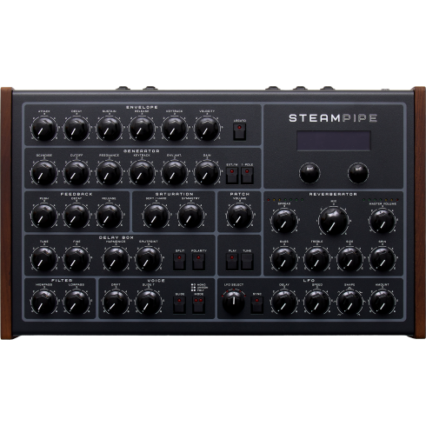Enable the Split switch in Delay Box
Viewport: 426px width, 426px height.
(179, 262)
